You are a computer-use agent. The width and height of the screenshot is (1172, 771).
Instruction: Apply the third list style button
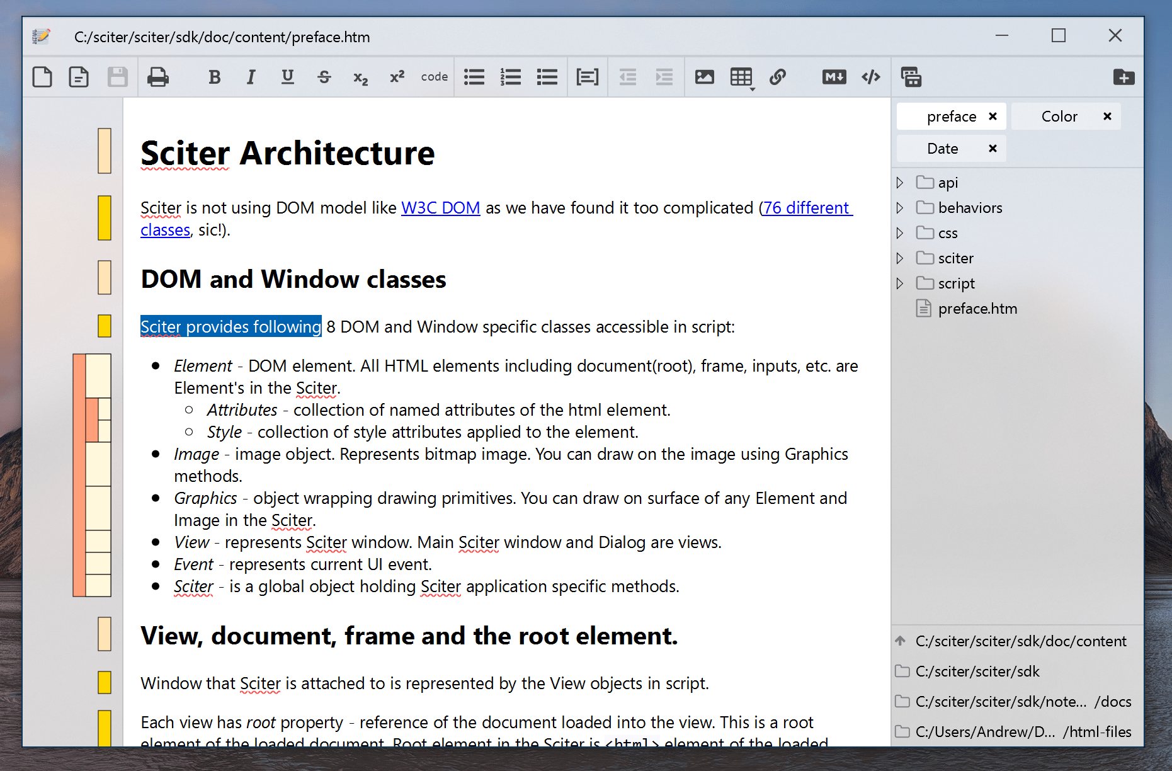[x=547, y=77]
